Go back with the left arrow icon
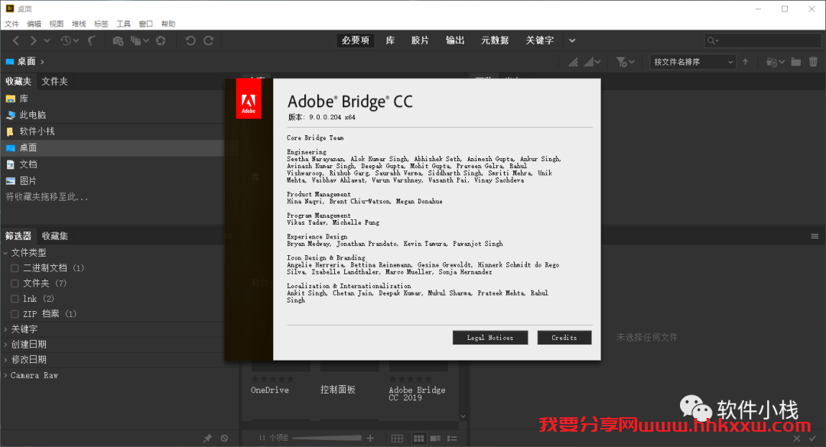This screenshot has height=447, width=826. coord(16,40)
